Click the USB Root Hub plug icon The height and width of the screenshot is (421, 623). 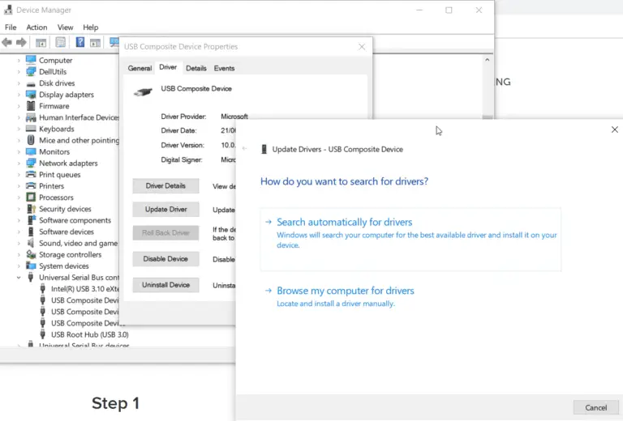tap(43, 334)
